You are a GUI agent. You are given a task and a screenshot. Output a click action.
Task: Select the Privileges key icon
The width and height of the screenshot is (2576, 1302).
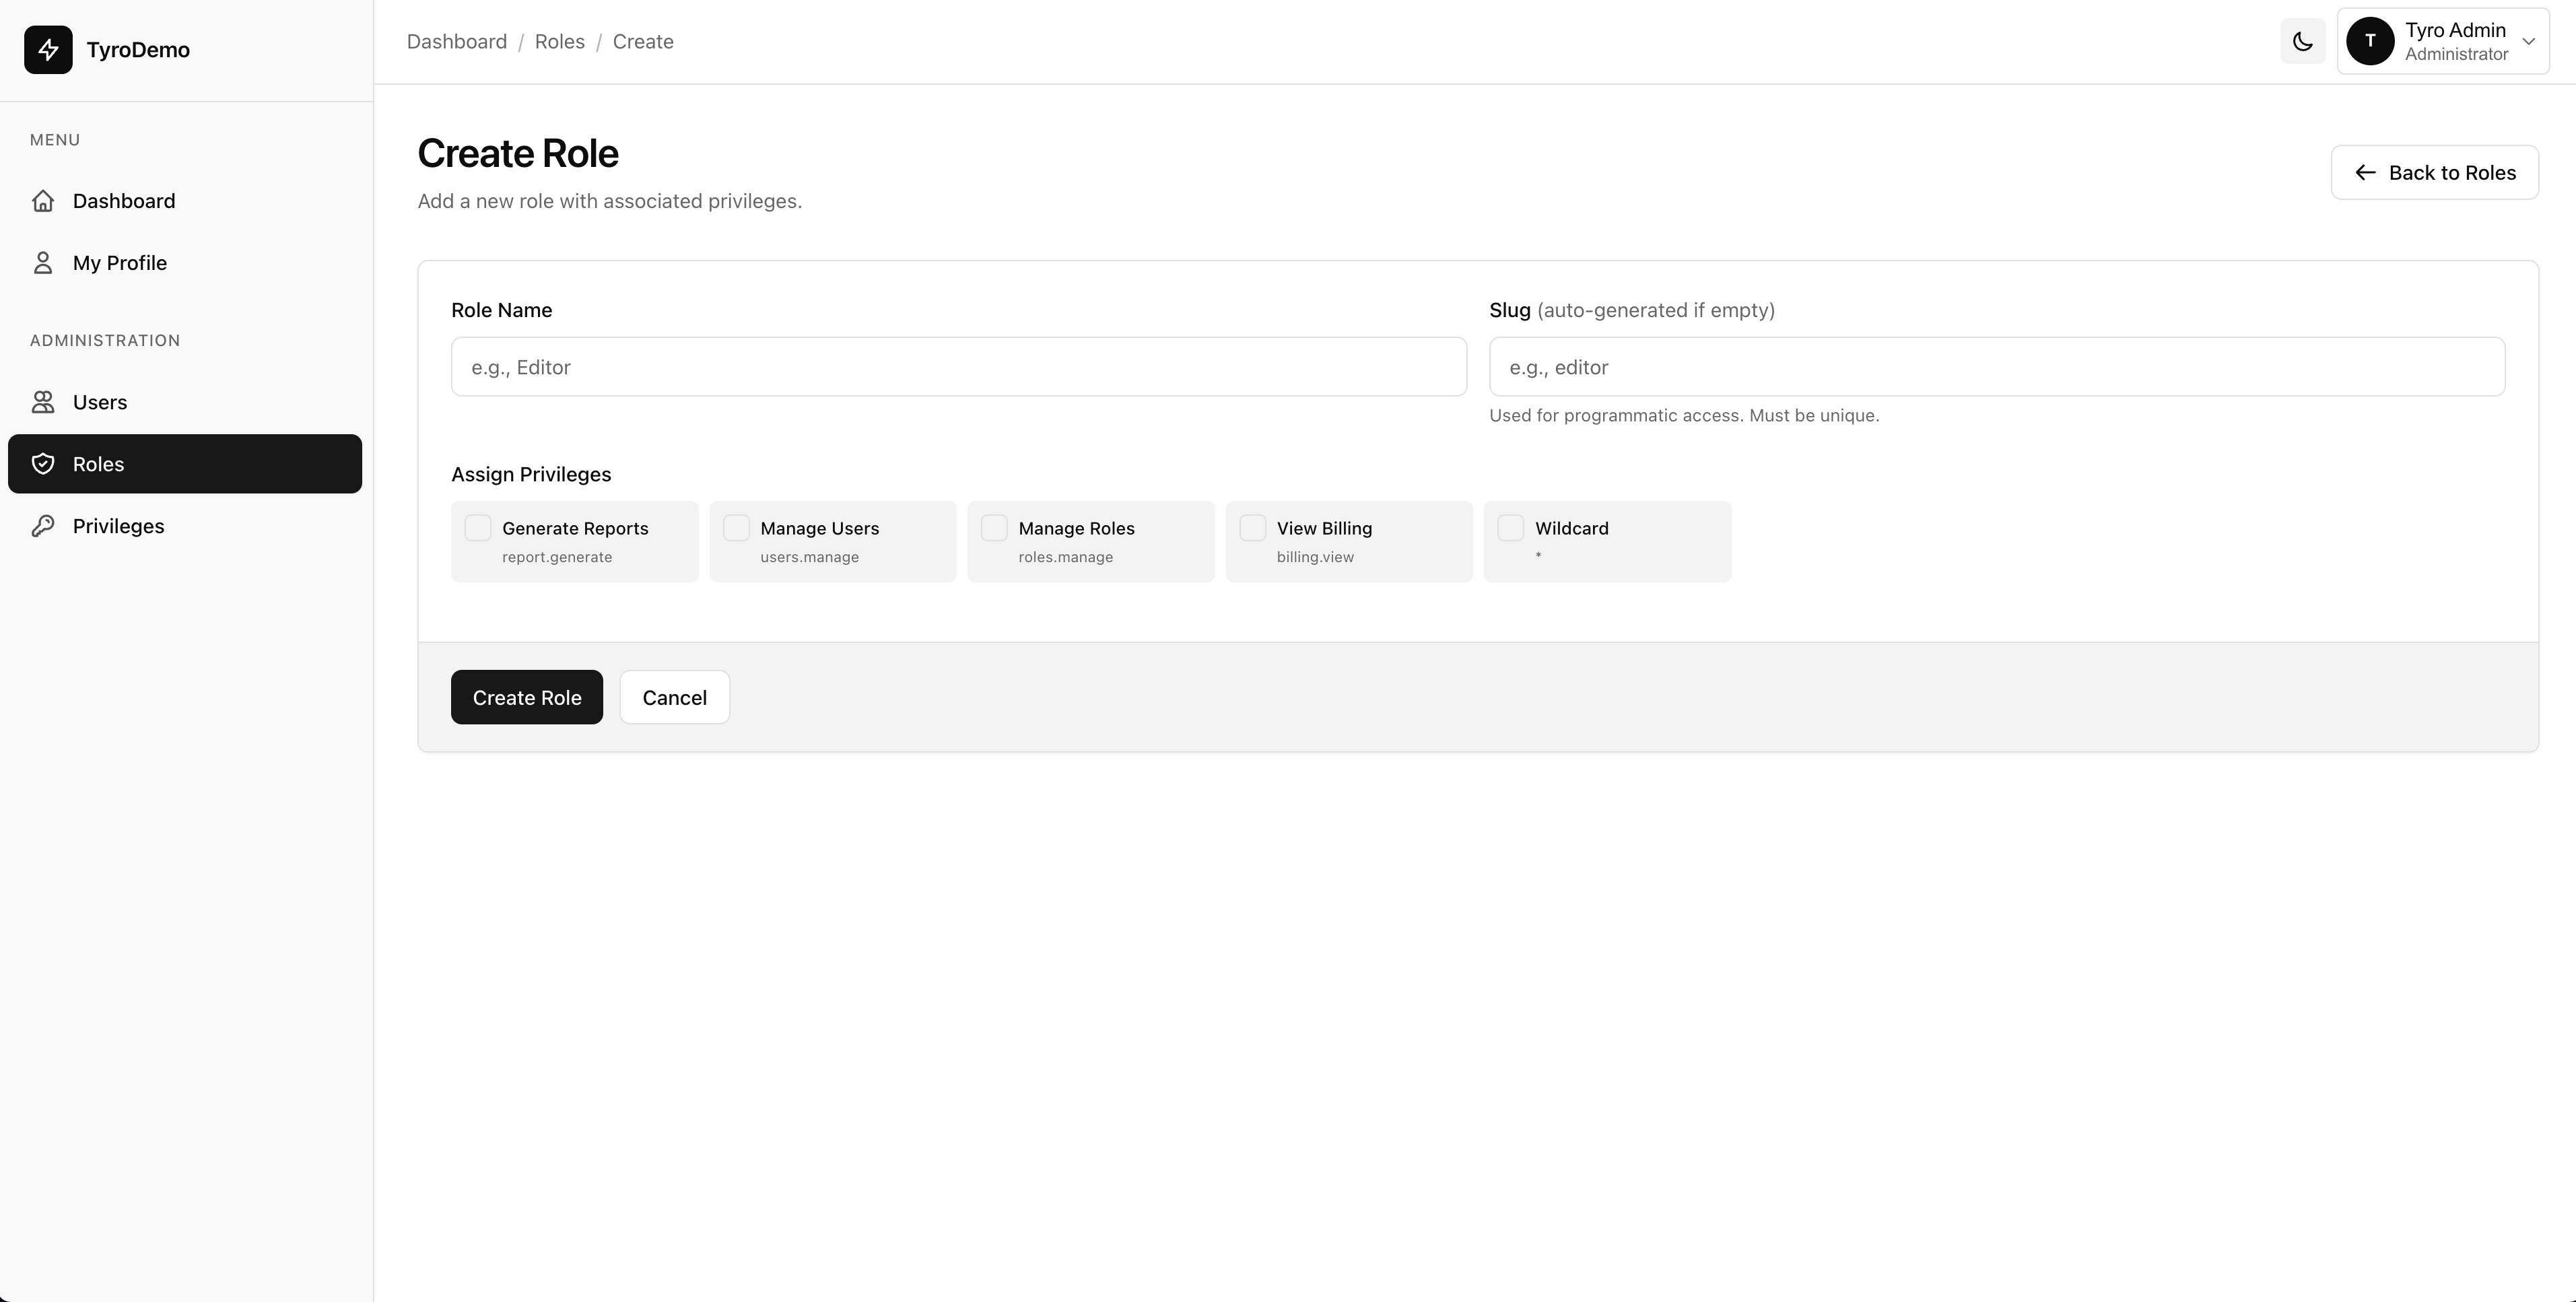click(x=43, y=525)
